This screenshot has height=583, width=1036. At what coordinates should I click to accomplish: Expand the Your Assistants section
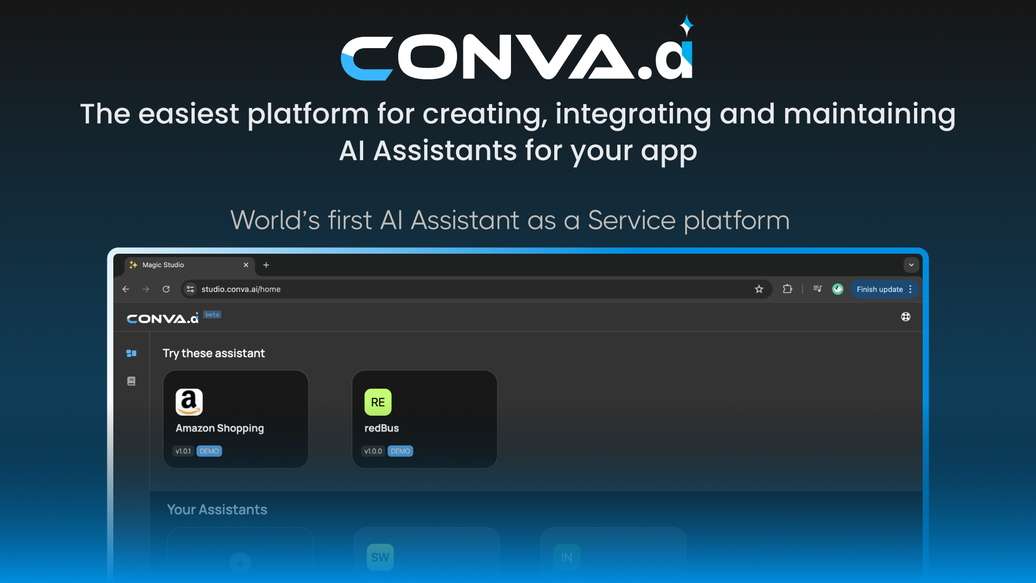coord(217,510)
